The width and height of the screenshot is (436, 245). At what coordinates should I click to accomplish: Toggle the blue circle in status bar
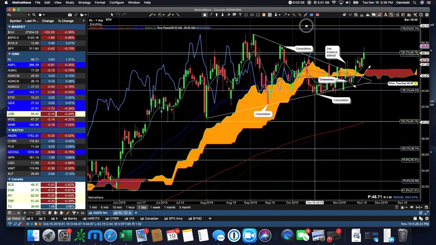click(x=32, y=224)
